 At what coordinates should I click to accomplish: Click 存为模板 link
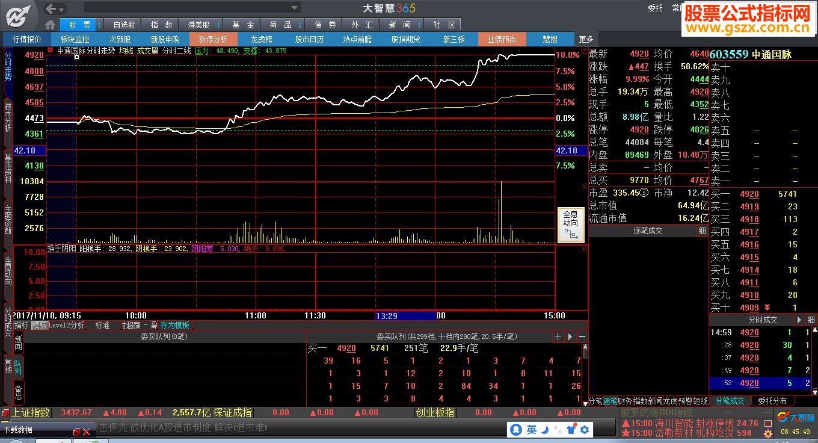point(174,325)
